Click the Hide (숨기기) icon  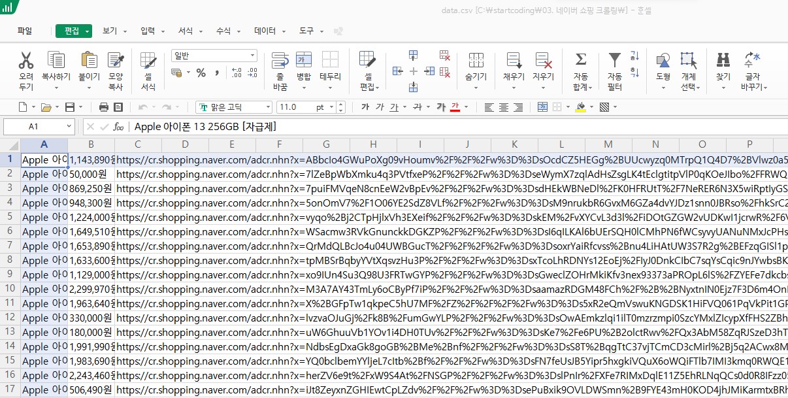point(476,61)
